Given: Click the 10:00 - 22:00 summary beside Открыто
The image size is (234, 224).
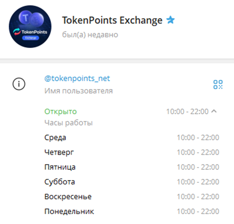Looking at the screenshot, I should 187,111.
